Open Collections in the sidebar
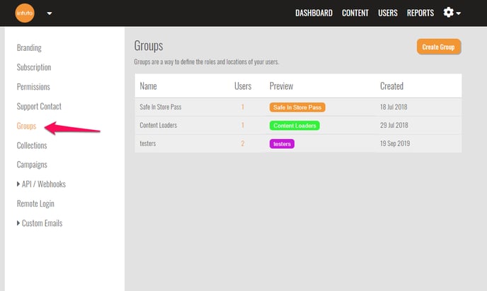 (x=32, y=145)
